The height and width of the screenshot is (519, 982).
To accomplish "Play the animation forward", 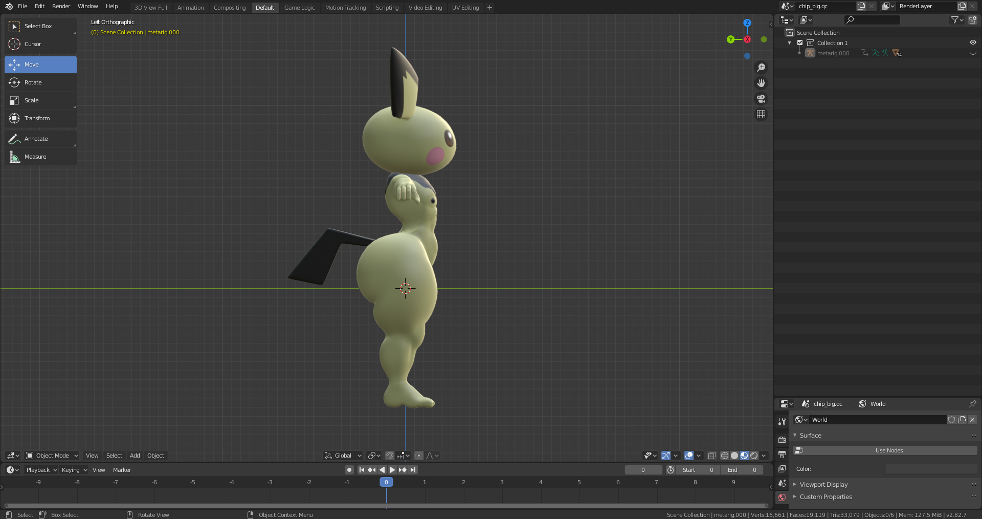I will coord(392,470).
